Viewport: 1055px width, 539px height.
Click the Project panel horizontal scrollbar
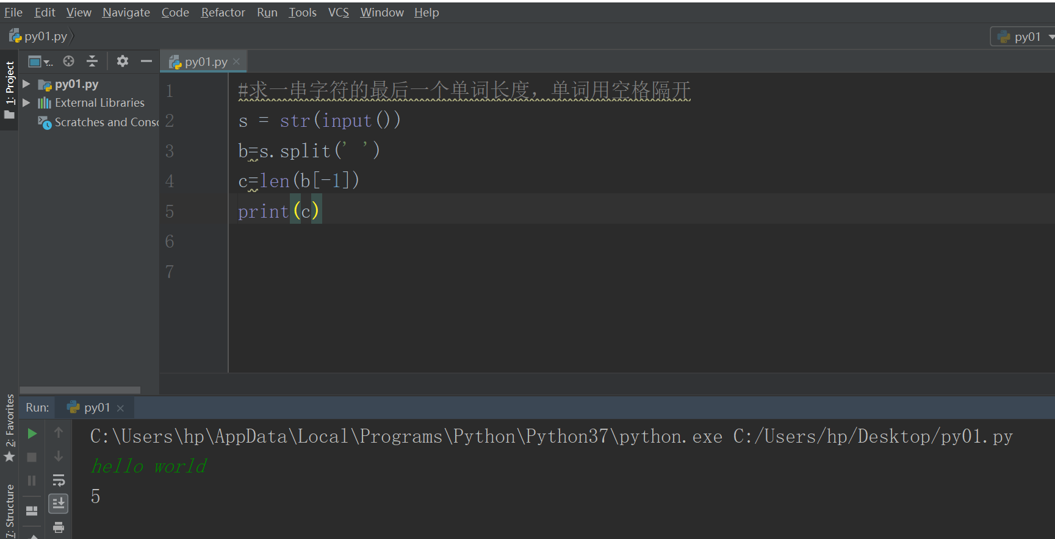tap(80, 390)
